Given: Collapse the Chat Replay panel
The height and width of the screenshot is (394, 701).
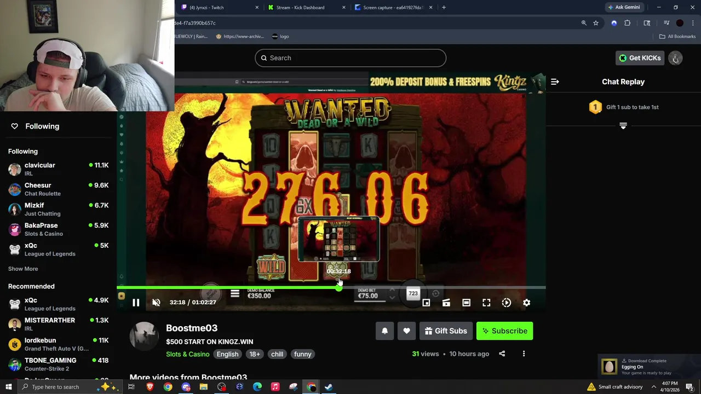Looking at the screenshot, I should 555,82.
